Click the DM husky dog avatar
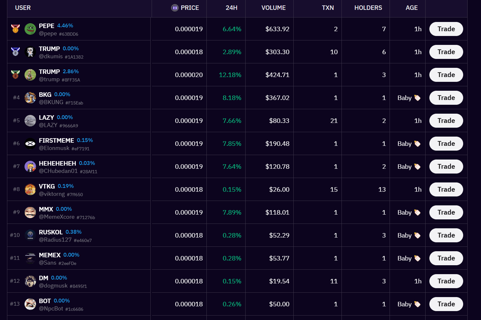 point(30,281)
